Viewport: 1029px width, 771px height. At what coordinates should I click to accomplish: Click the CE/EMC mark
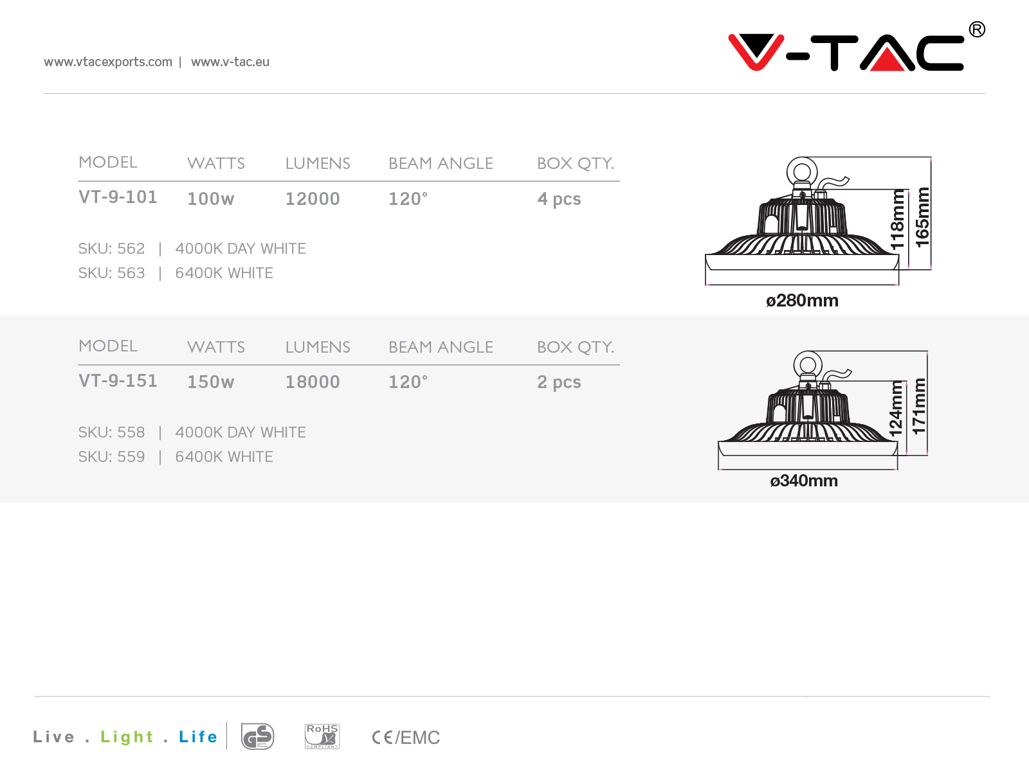click(406, 738)
